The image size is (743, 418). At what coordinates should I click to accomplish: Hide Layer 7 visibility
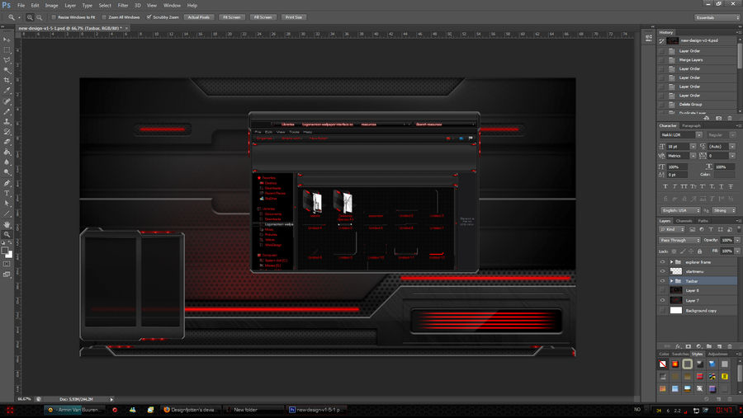pyautogui.click(x=662, y=301)
